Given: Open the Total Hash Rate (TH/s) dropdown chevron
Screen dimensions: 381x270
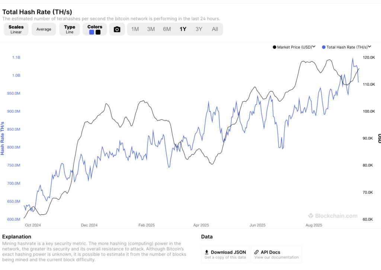Looking at the screenshot, I should click(x=369, y=47).
